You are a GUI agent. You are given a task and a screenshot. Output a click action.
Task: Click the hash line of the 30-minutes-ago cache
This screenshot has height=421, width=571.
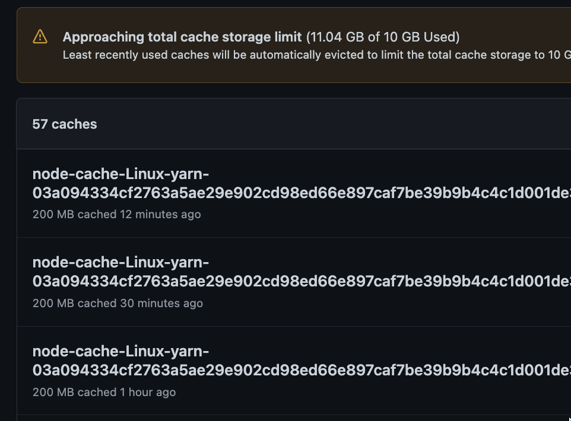click(x=302, y=281)
